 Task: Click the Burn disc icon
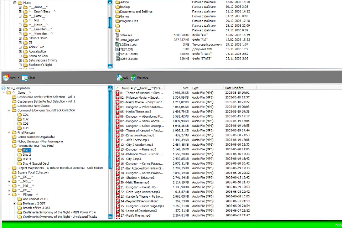tap(6, 77)
